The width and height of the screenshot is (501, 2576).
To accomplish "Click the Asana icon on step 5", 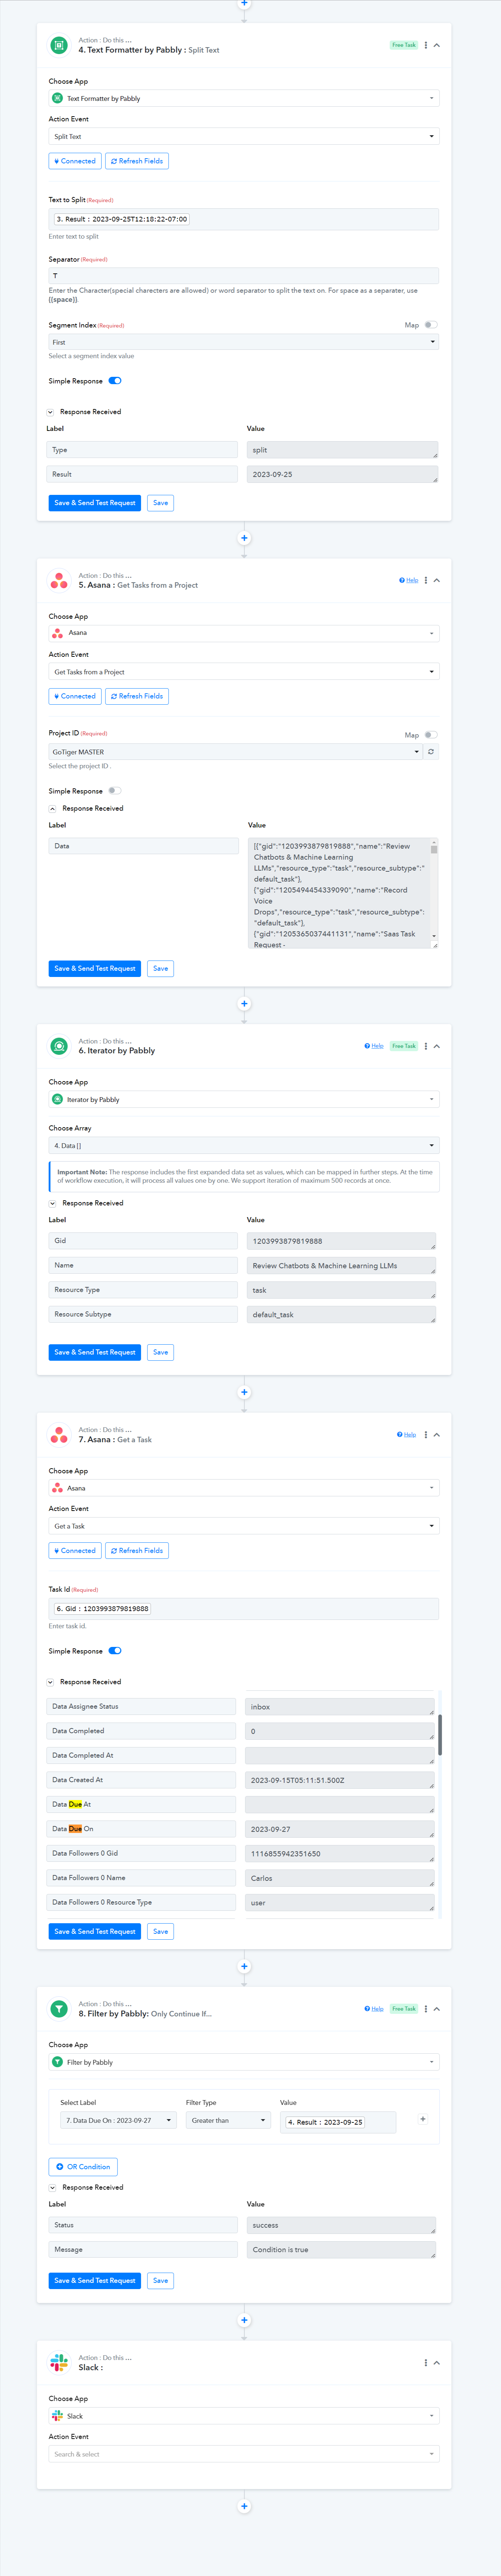I will tap(59, 581).
